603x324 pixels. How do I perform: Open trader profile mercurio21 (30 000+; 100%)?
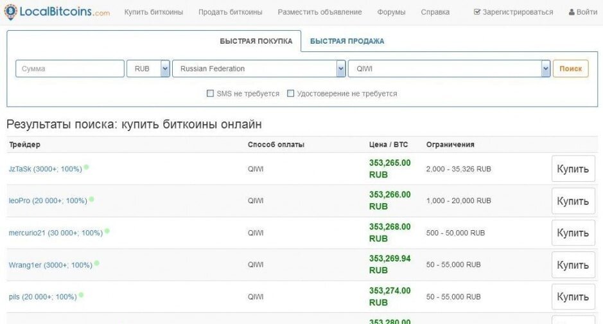(56, 233)
